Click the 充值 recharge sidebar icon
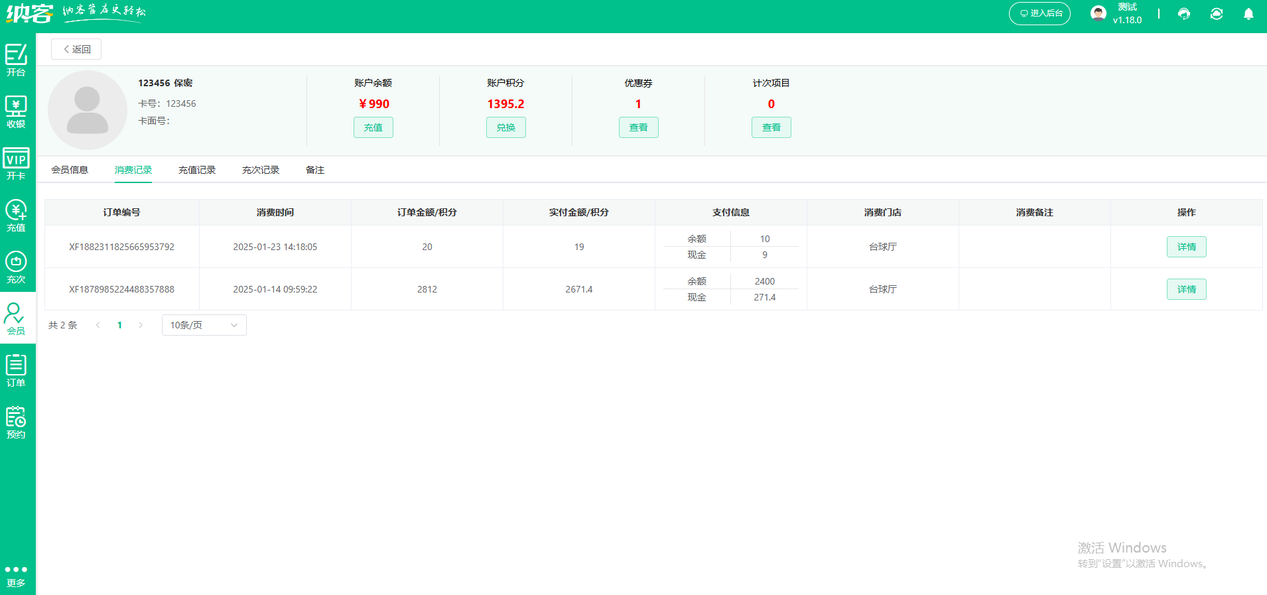 [16, 215]
